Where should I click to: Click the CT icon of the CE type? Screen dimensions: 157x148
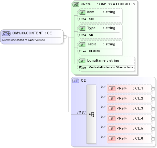click(x=76, y=81)
